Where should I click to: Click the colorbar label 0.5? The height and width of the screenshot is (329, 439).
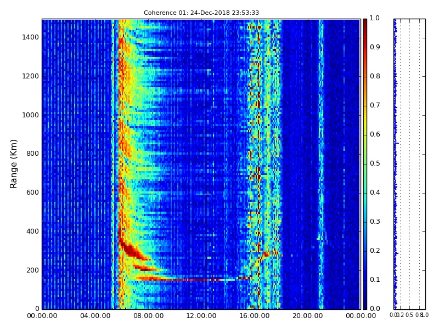(375, 163)
